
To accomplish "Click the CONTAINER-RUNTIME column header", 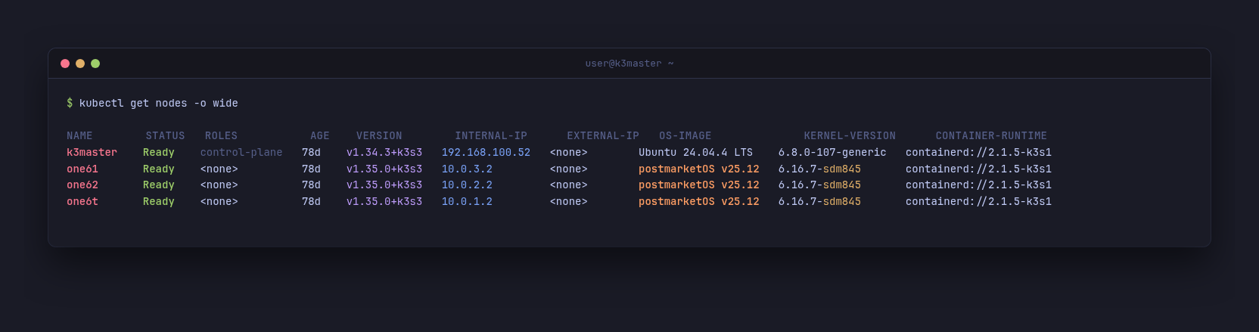I will pos(991,136).
